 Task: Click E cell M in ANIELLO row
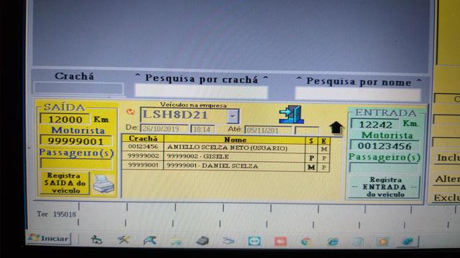click(x=324, y=149)
